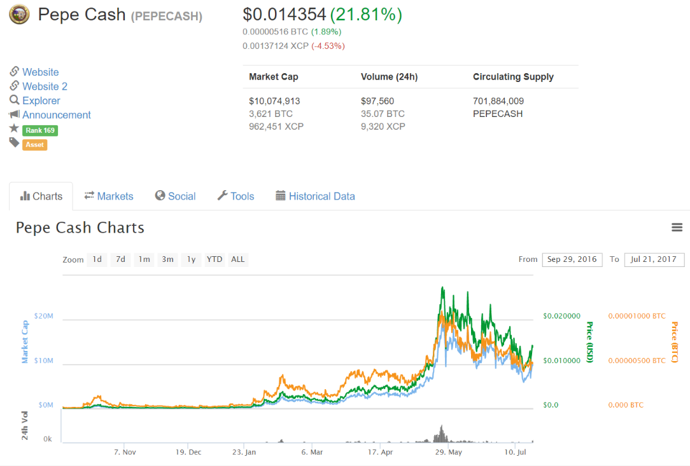Select the 7d zoom range
This screenshot has height=466, width=690.
click(120, 259)
